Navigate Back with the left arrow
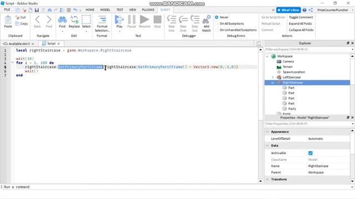This screenshot has width=355, height=199. (x=37, y=20)
